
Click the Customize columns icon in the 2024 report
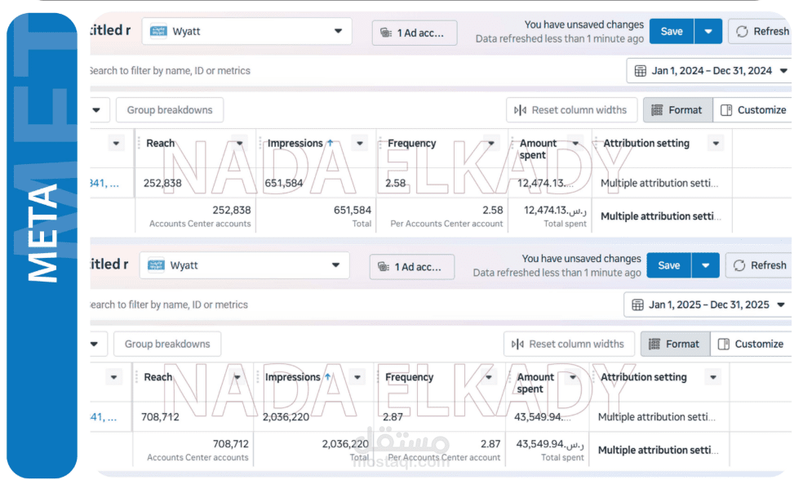coord(726,110)
